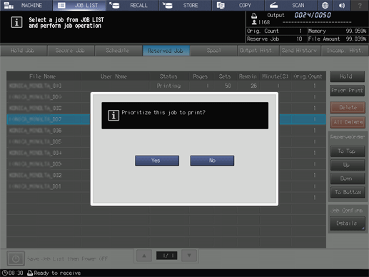Go to previous page with up arrow
Screen dimensions: 369x277
pos(144,256)
